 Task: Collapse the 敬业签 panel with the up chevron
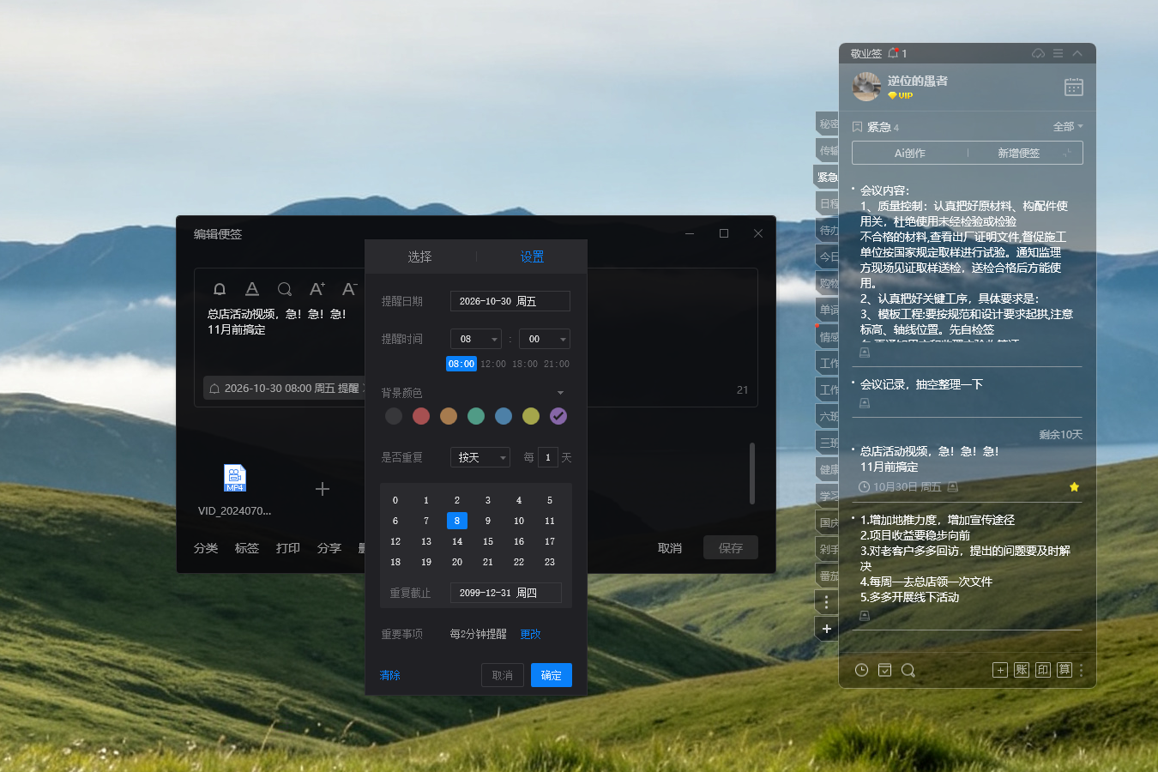(1077, 53)
